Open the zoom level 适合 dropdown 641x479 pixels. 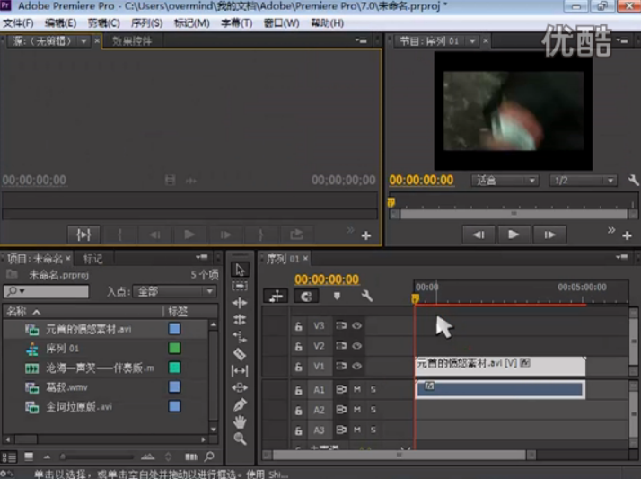pyautogui.click(x=505, y=181)
